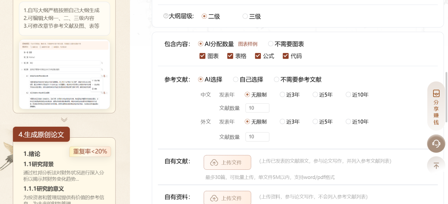This screenshot has width=448, height=204.
Task: Click the 1.1.1研究的意义 heading
Action: [43, 189]
